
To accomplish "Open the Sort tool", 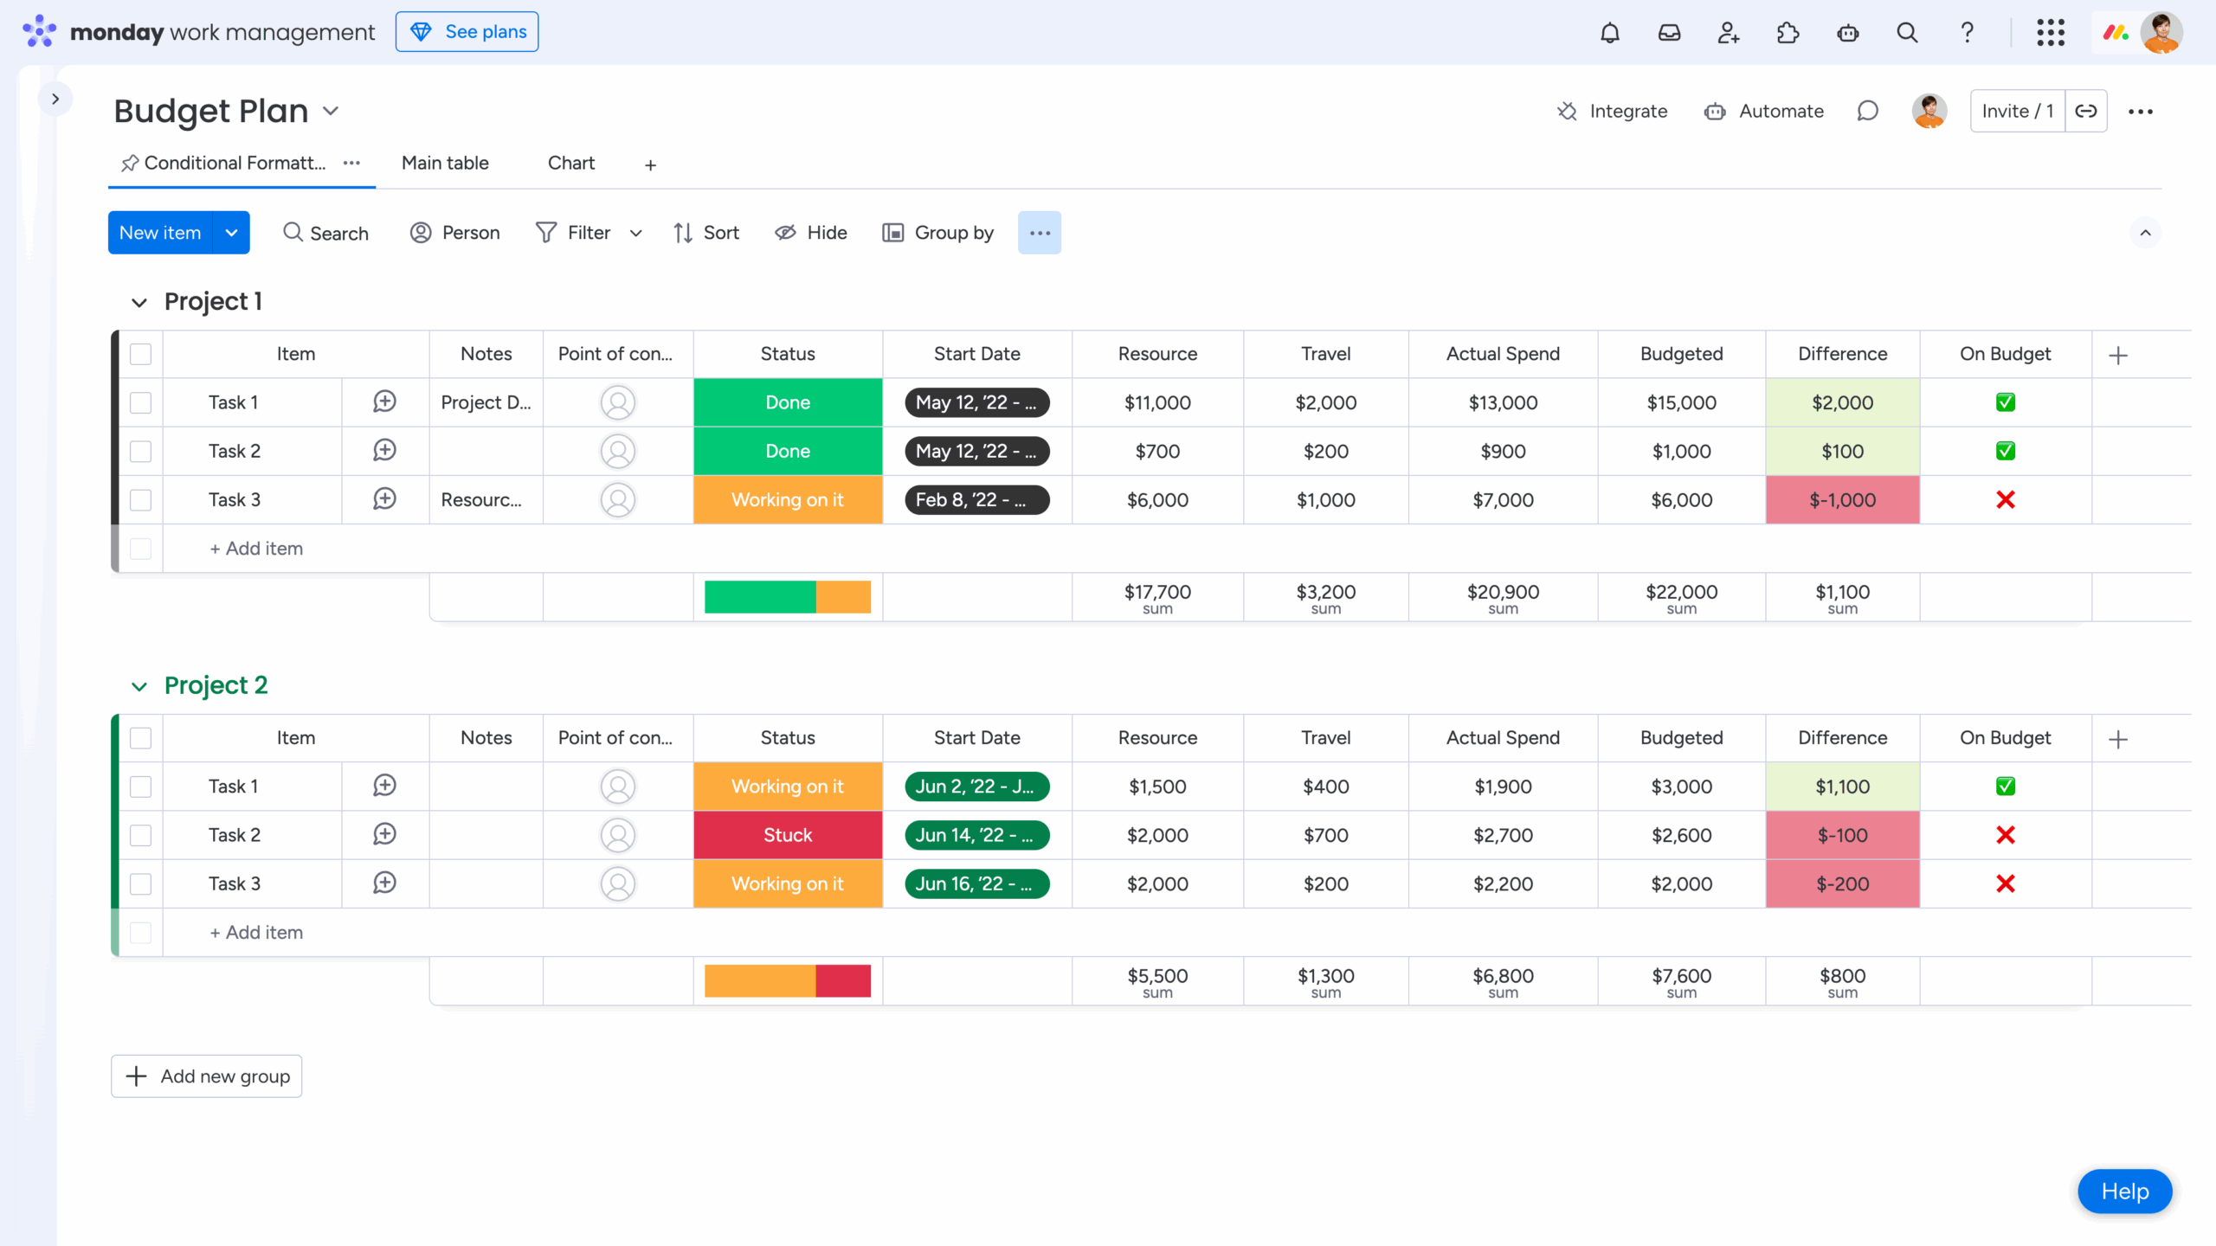I will (x=705, y=232).
